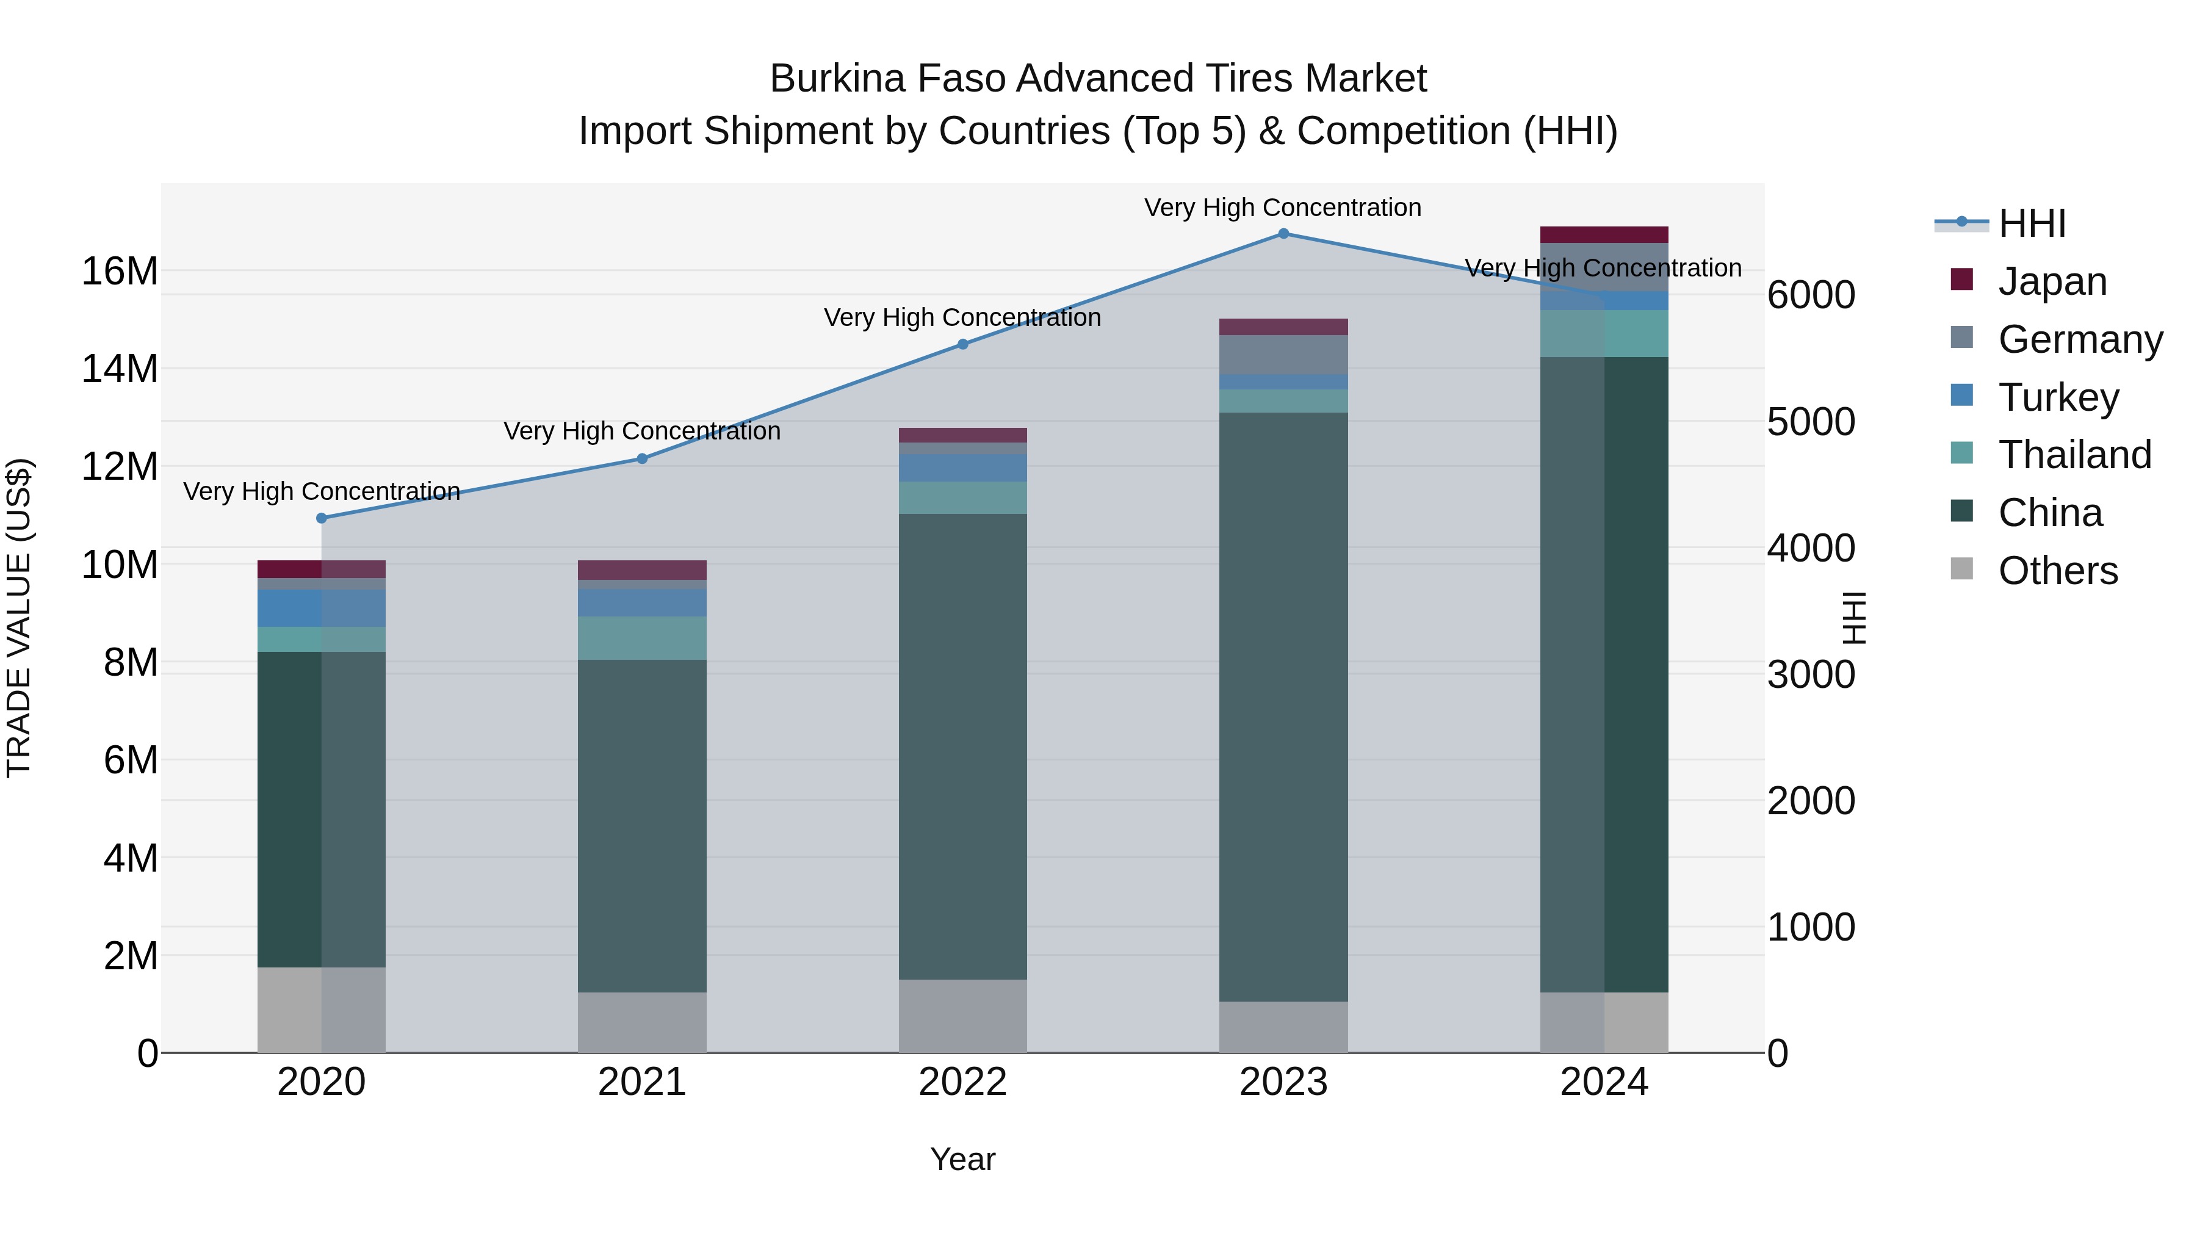Click the China segment of 2023 bar
Screen dimensions: 2197x1236
[1283, 707]
